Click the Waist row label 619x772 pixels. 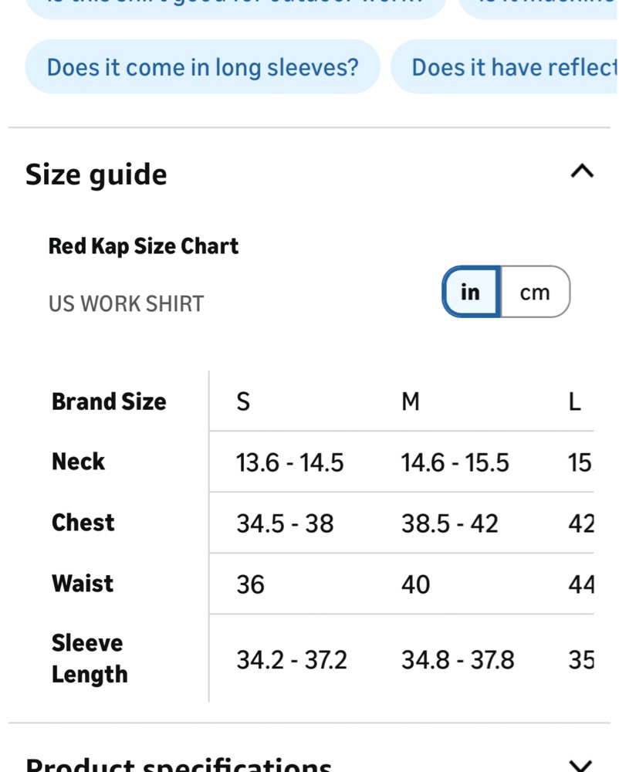83,584
